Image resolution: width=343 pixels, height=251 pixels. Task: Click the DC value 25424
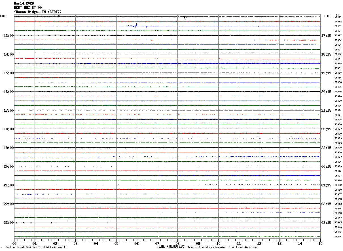point(338,31)
